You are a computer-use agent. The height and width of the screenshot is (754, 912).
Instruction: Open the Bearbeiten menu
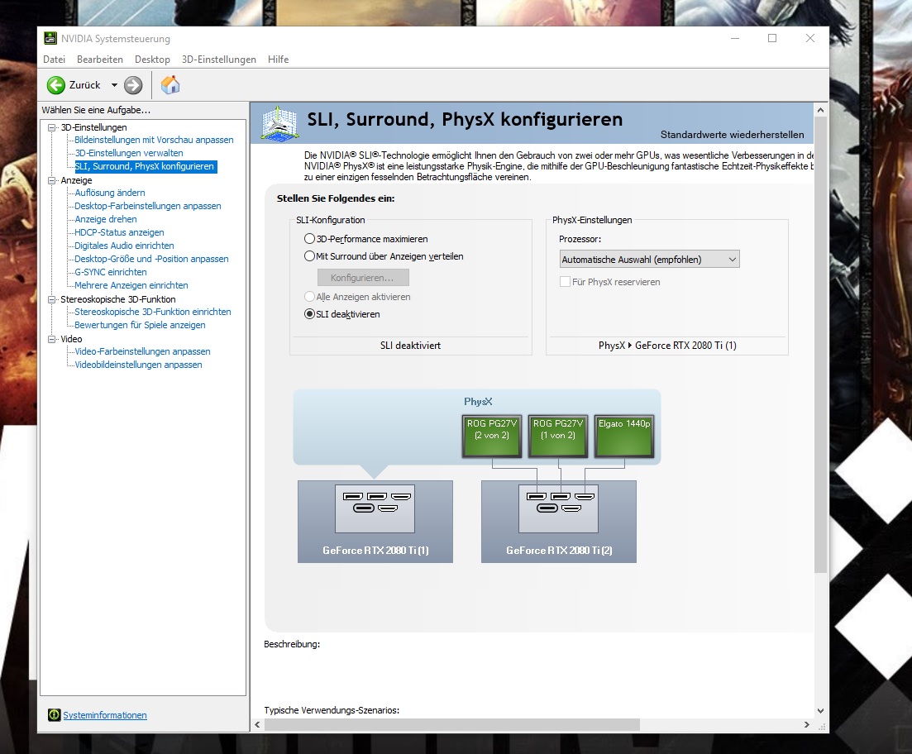click(100, 60)
